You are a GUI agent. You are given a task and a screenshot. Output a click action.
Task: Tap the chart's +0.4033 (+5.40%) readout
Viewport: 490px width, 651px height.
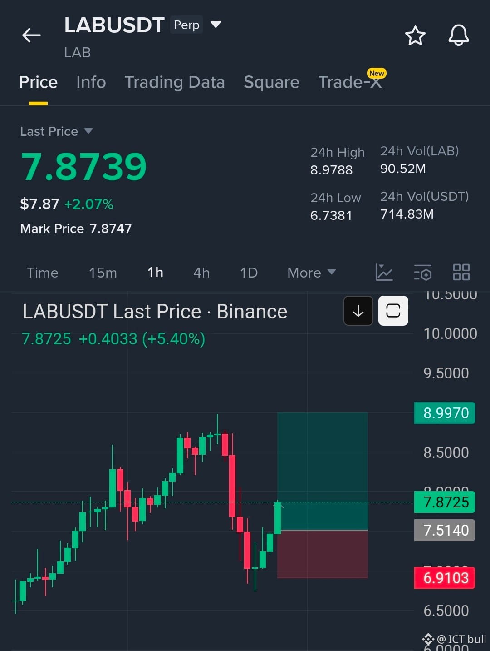[x=142, y=339]
